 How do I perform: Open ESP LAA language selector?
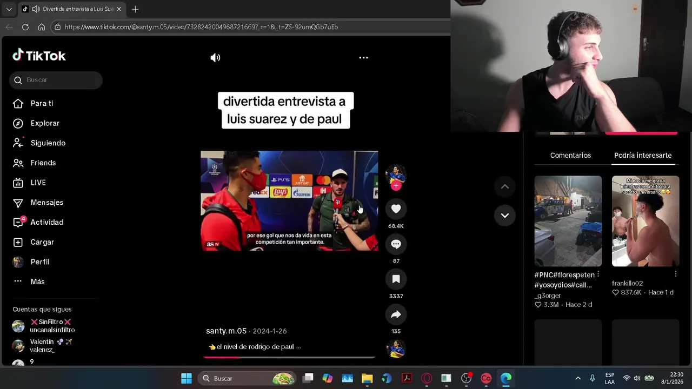tap(610, 378)
